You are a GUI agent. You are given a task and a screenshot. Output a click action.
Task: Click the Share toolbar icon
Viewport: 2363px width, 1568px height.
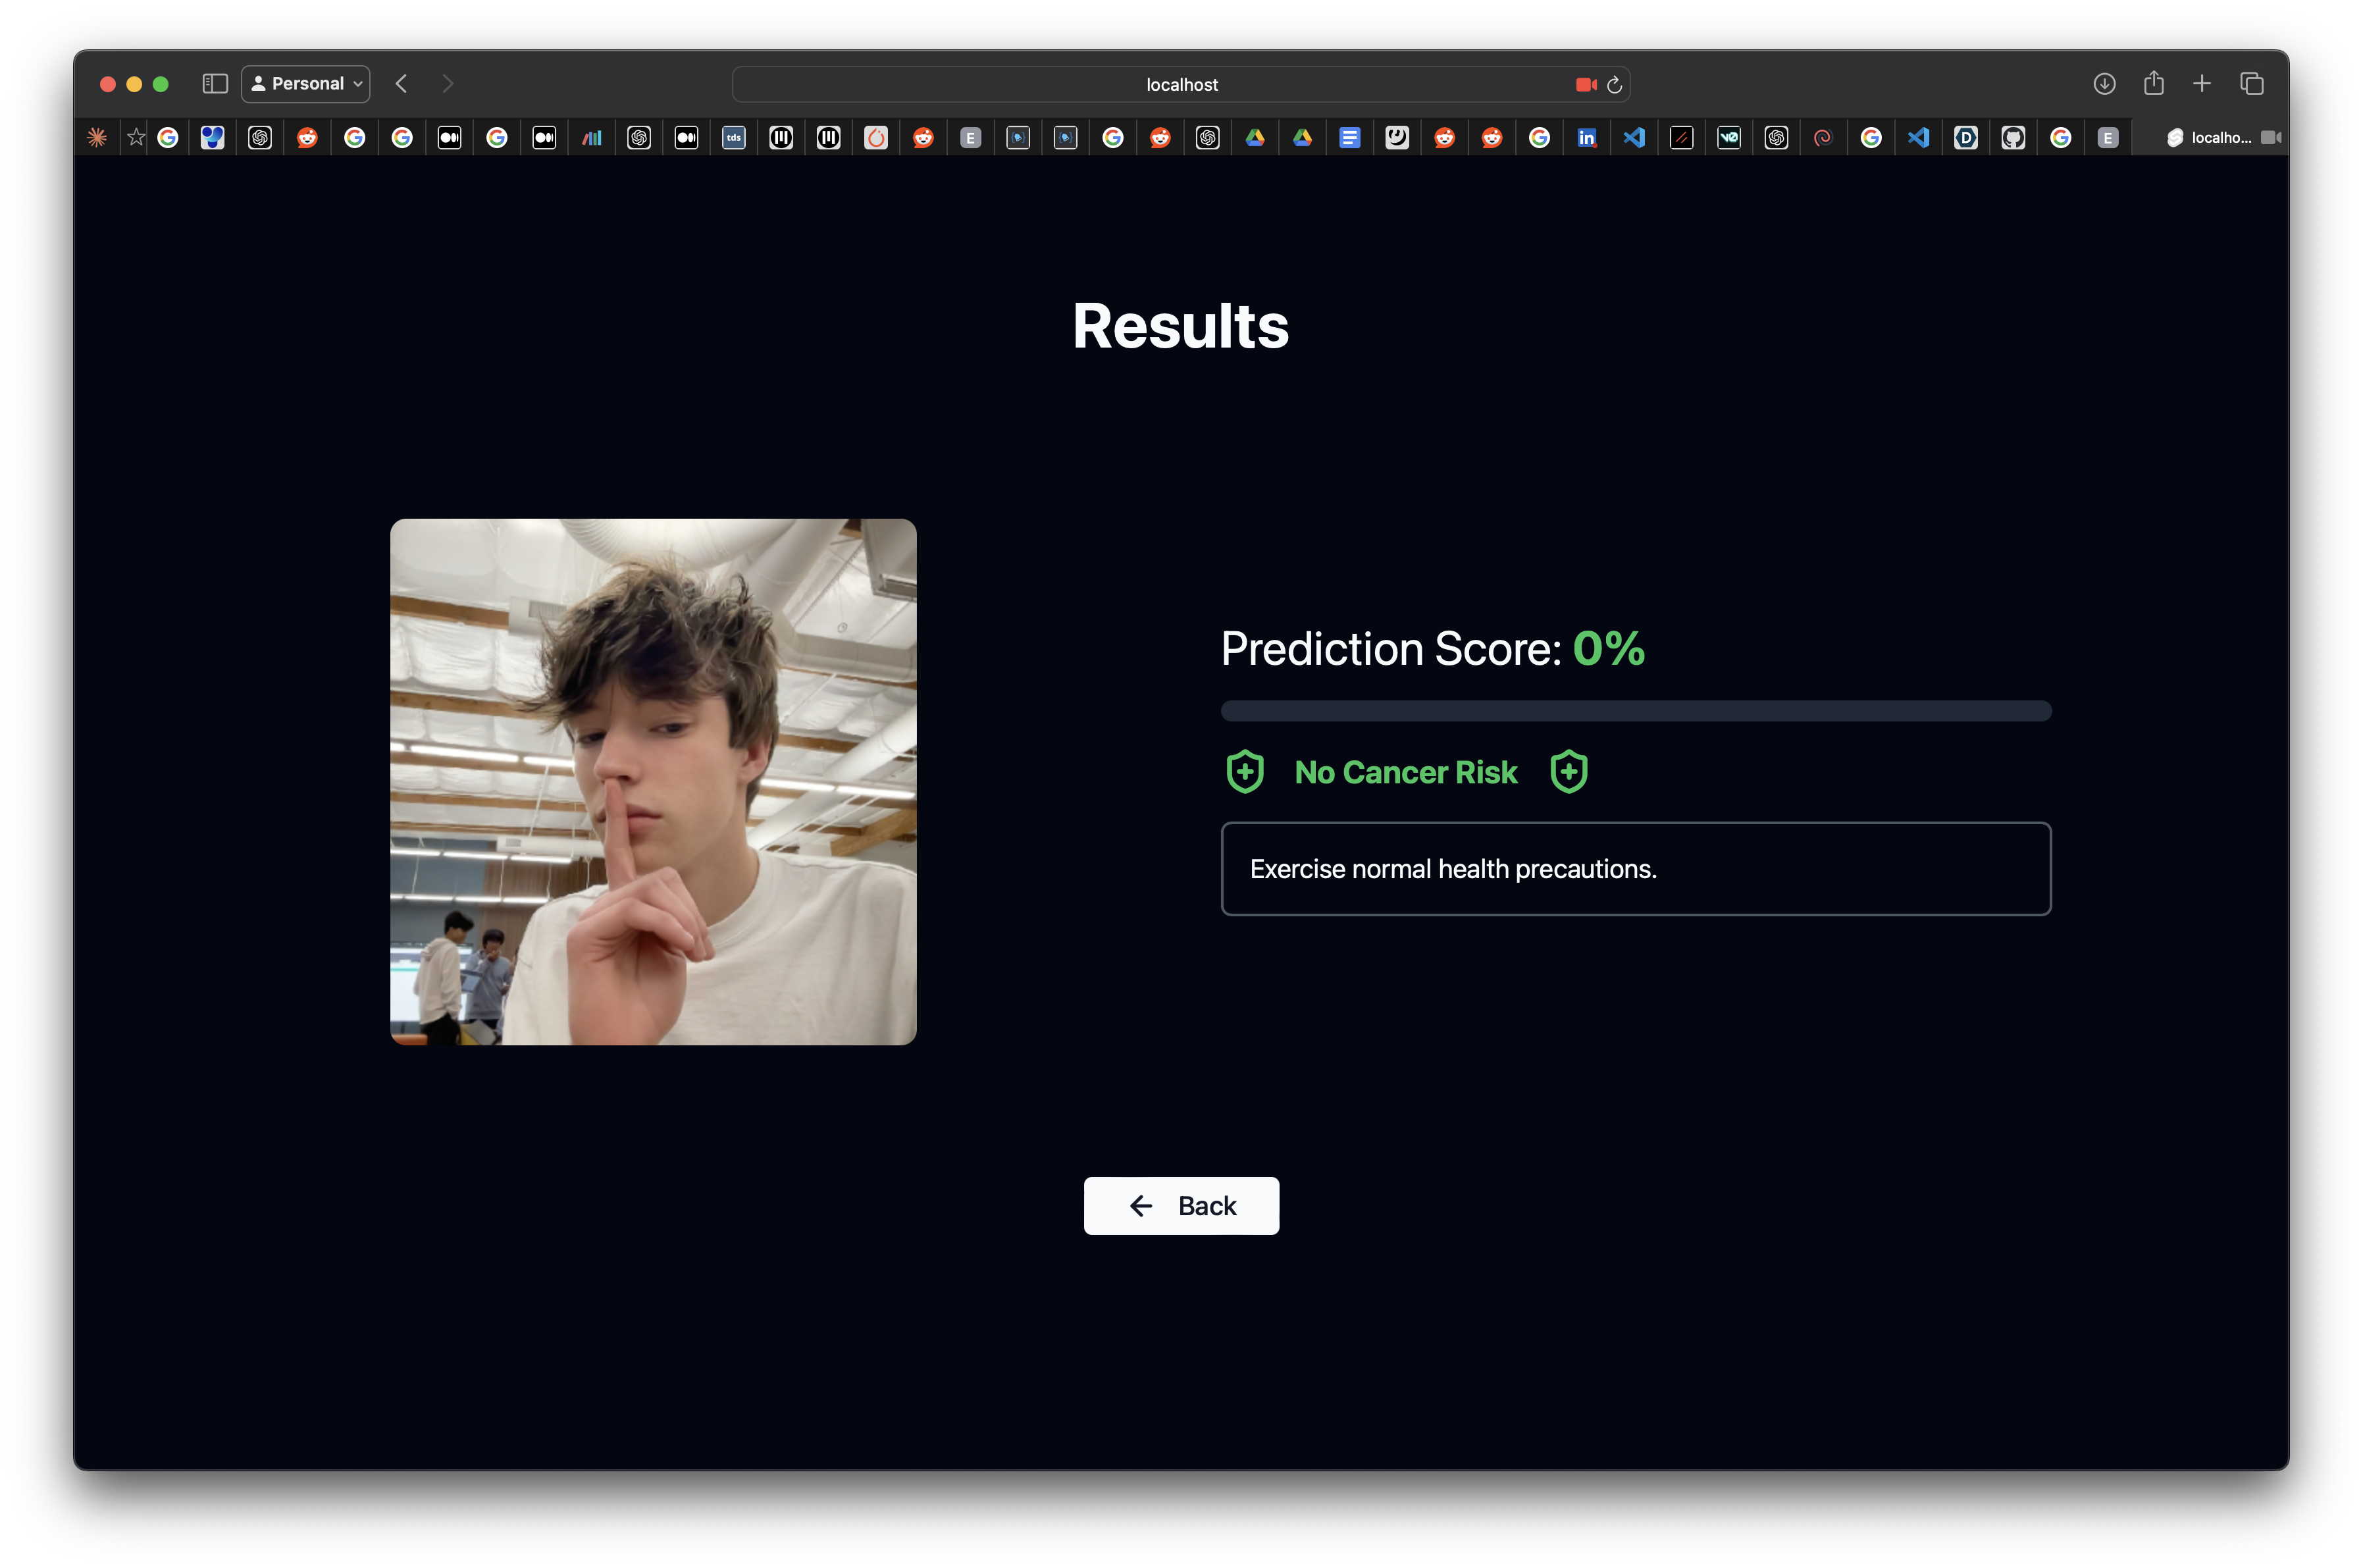click(x=2154, y=83)
